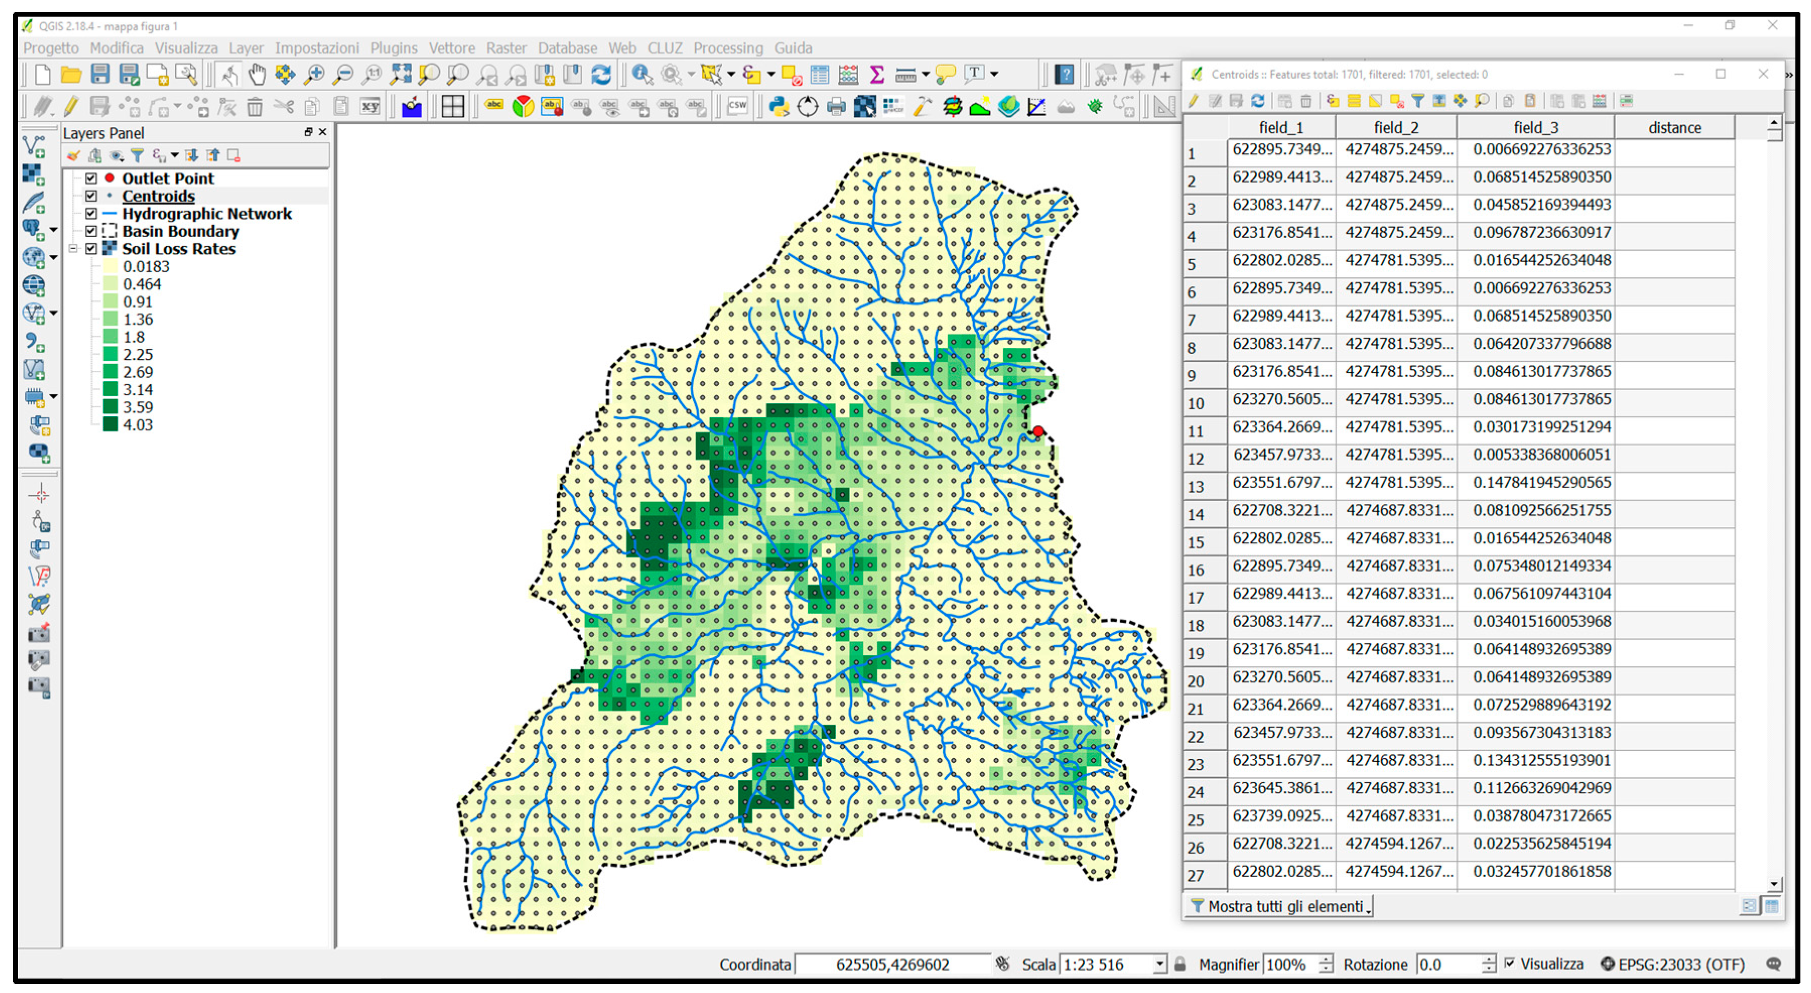Click the Refresh map icon
Screen dimensions: 1811x993
(x=601, y=74)
